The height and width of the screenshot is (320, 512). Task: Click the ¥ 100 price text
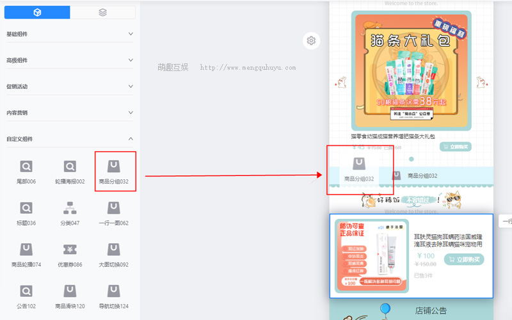[x=426, y=256]
